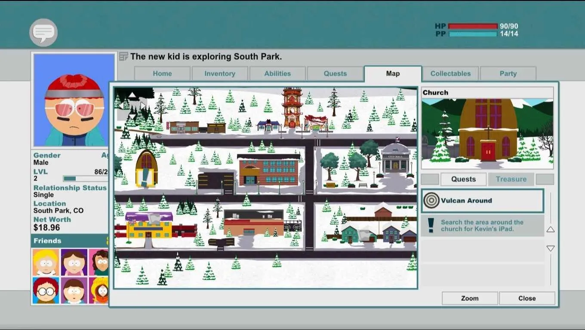585x330 pixels.
Task: Click the Vulcan Around quest target icon
Action: tap(431, 200)
